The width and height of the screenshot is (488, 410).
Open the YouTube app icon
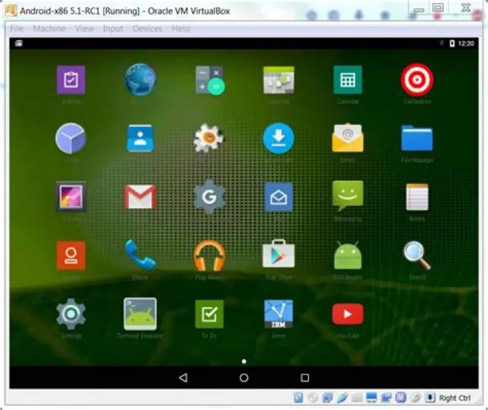click(x=348, y=314)
